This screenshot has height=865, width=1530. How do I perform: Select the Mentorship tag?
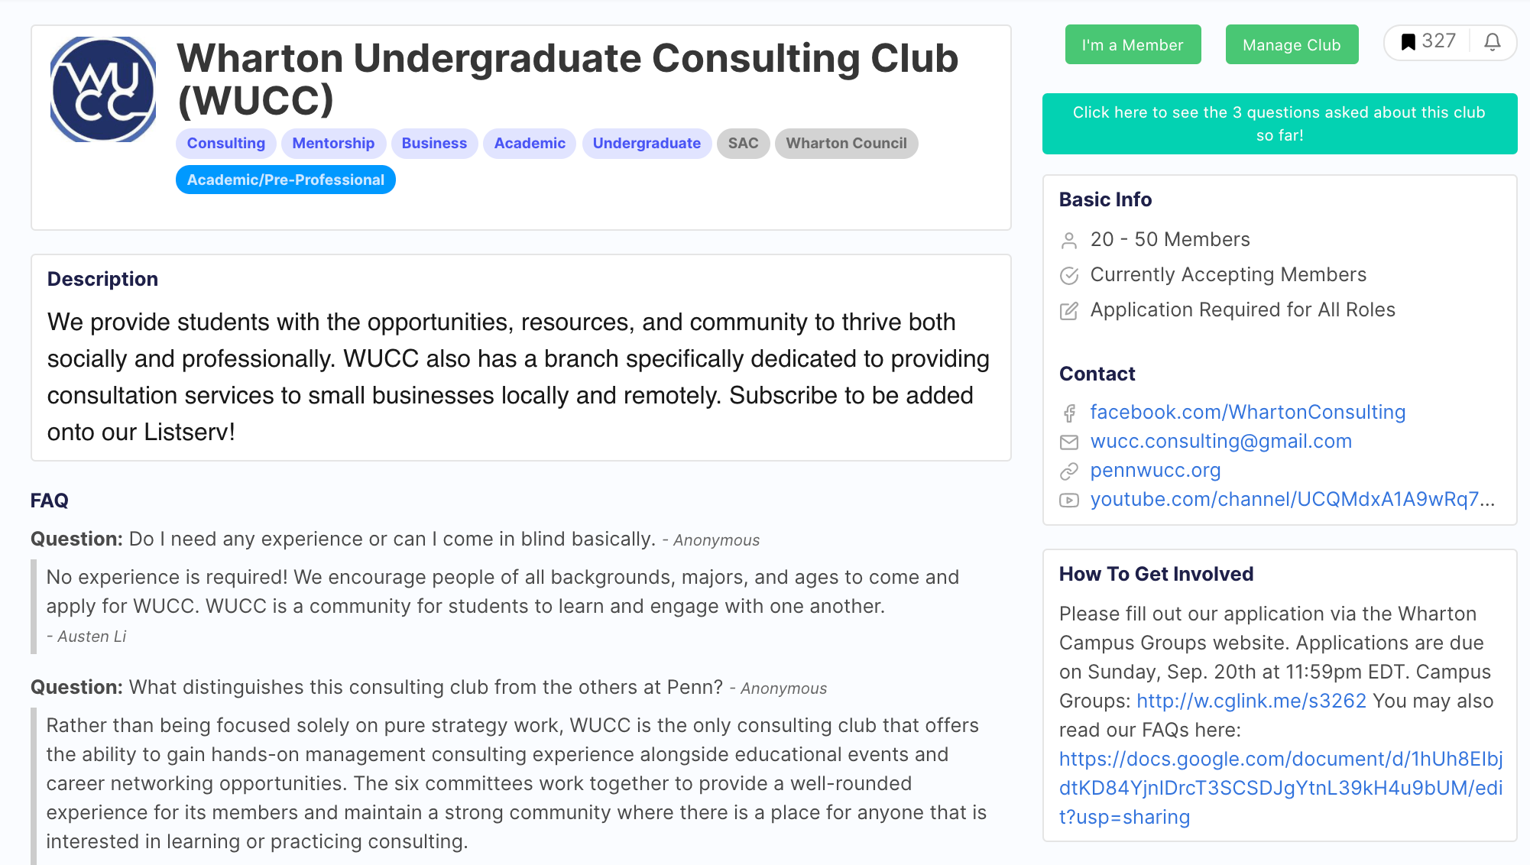[333, 144]
